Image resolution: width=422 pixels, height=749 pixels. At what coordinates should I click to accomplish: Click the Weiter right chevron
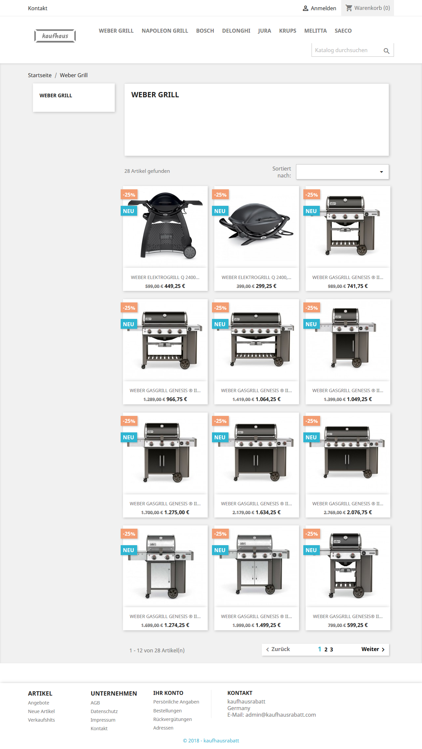[x=383, y=649]
